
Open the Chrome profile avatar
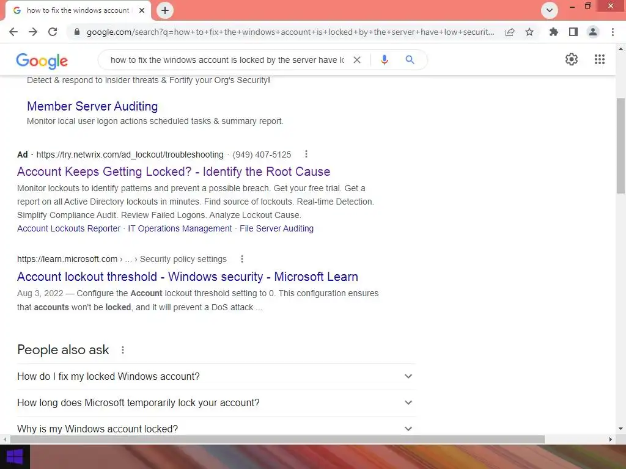(x=593, y=32)
